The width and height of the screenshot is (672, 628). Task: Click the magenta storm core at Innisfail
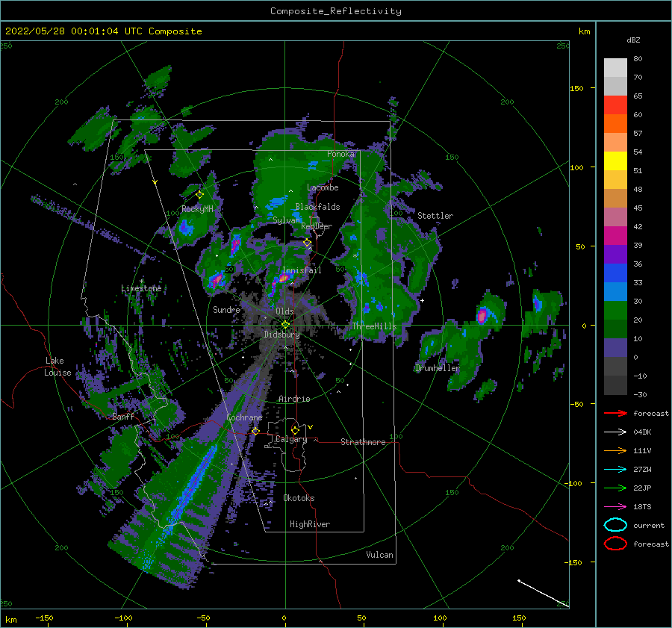point(283,279)
